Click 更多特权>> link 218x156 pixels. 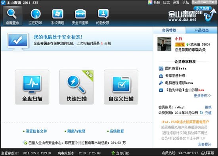202,96
